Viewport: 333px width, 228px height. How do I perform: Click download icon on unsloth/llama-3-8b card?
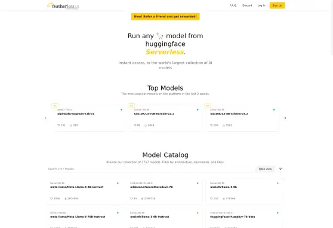point(224,199)
